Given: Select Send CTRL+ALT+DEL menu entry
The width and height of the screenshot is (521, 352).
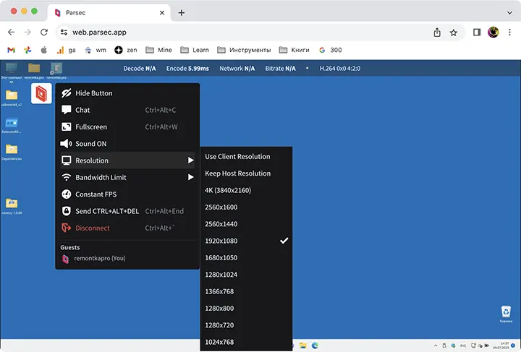Looking at the screenshot, I should point(127,211).
